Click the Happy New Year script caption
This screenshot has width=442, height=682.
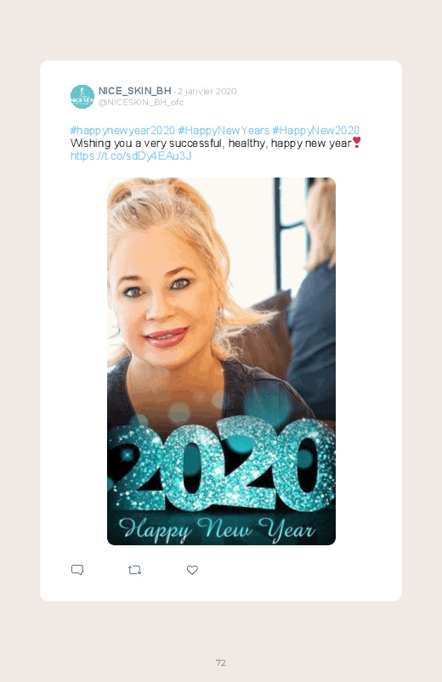[x=217, y=528]
